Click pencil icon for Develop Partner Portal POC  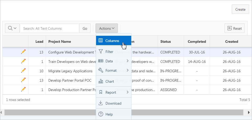(23, 80)
